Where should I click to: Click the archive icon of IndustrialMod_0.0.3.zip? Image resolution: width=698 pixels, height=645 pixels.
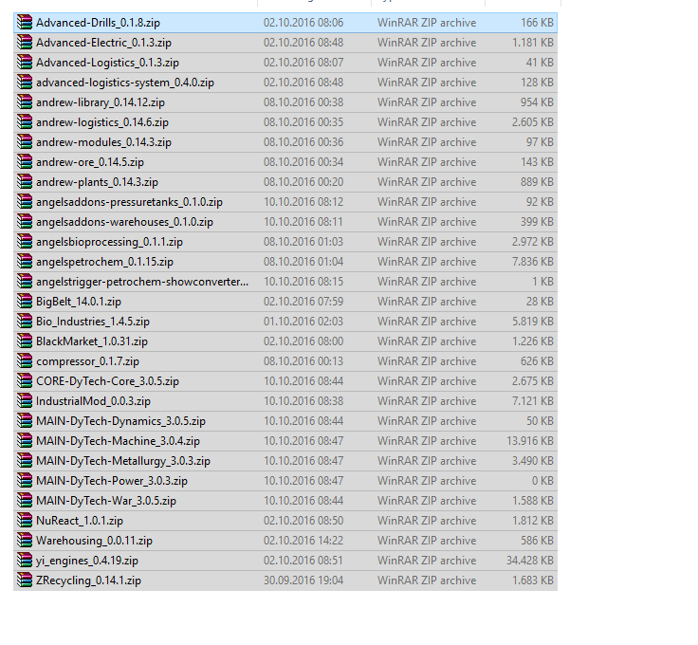(25, 401)
